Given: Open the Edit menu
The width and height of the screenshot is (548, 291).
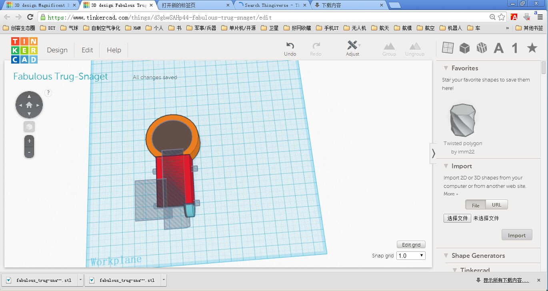Looking at the screenshot, I should 87,50.
